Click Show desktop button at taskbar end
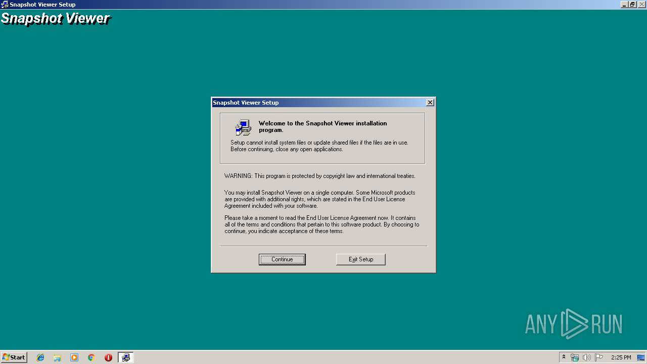This screenshot has width=647, height=364. coord(641,357)
